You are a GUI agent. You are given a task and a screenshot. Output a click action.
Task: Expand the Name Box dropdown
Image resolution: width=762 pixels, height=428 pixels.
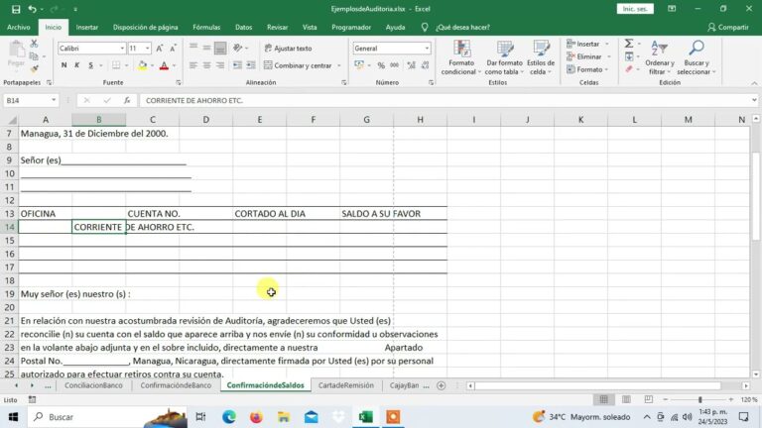tap(54, 100)
